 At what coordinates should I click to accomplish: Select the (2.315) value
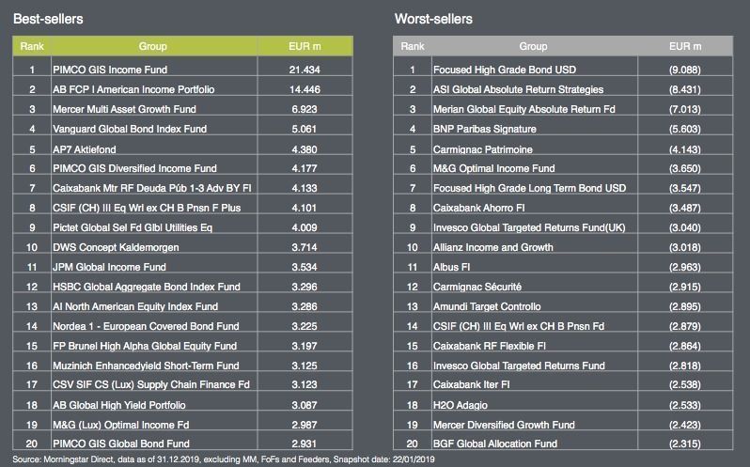click(685, 444)
